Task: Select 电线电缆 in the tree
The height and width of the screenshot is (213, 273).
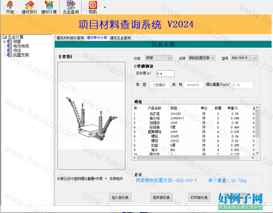Action: tap(21, 46)
